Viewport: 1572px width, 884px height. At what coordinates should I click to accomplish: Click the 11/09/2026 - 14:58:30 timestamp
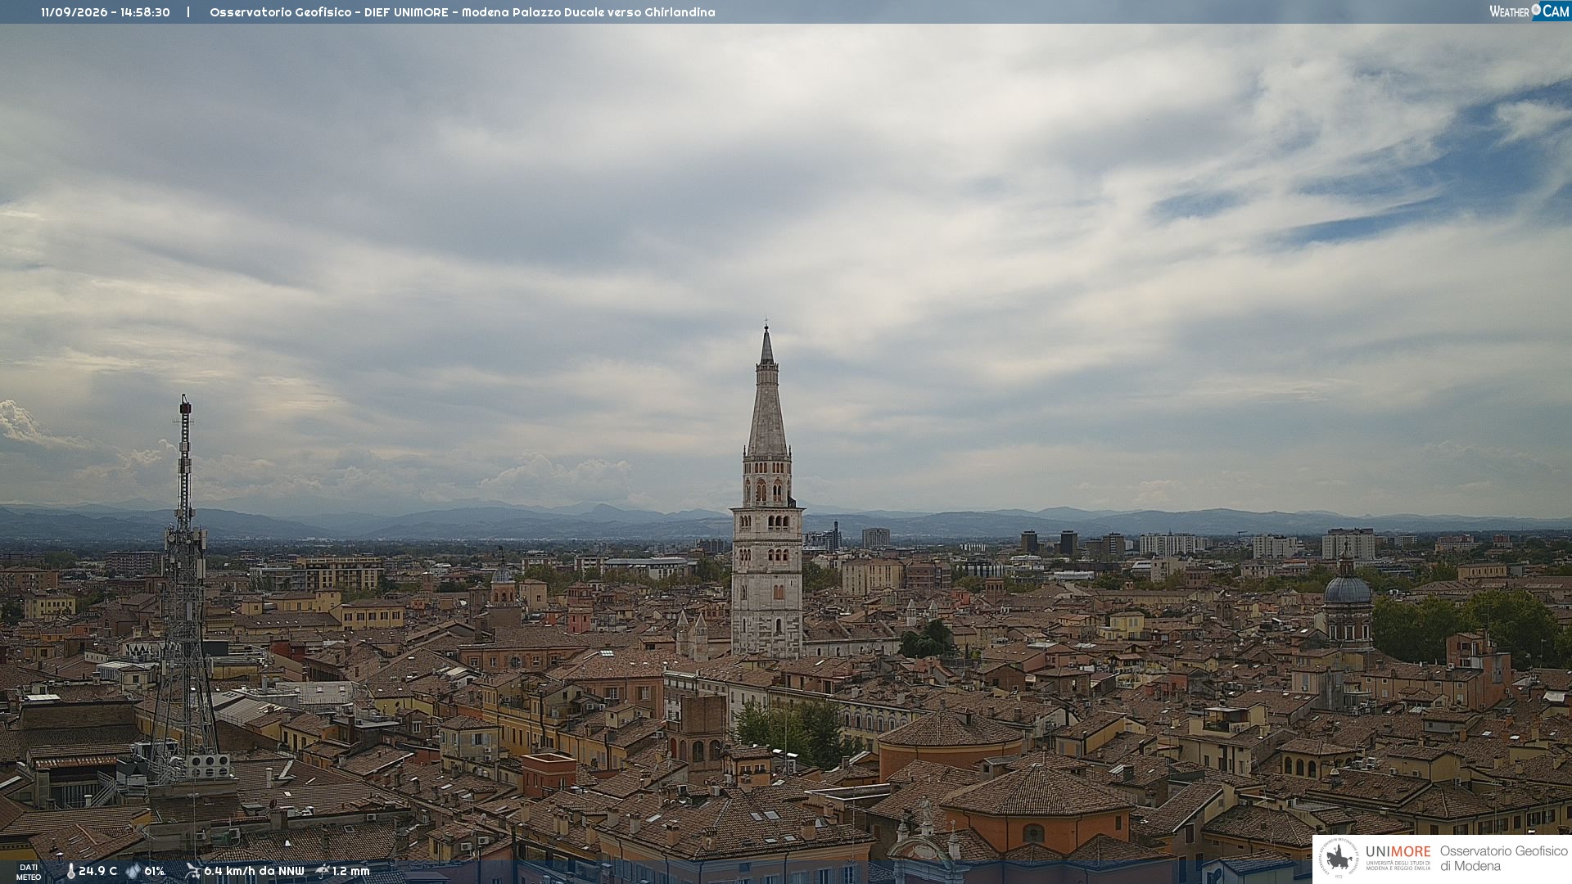(106, 12)
